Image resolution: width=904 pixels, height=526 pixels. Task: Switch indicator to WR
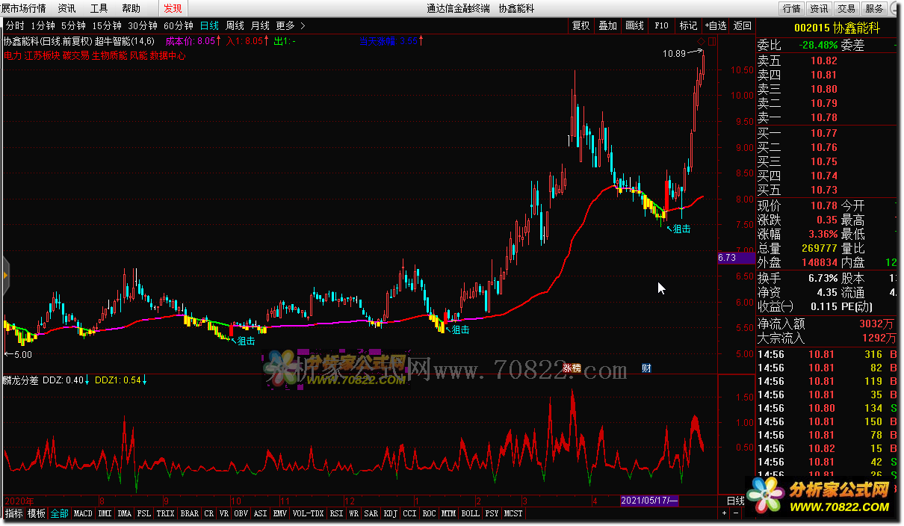353,514
